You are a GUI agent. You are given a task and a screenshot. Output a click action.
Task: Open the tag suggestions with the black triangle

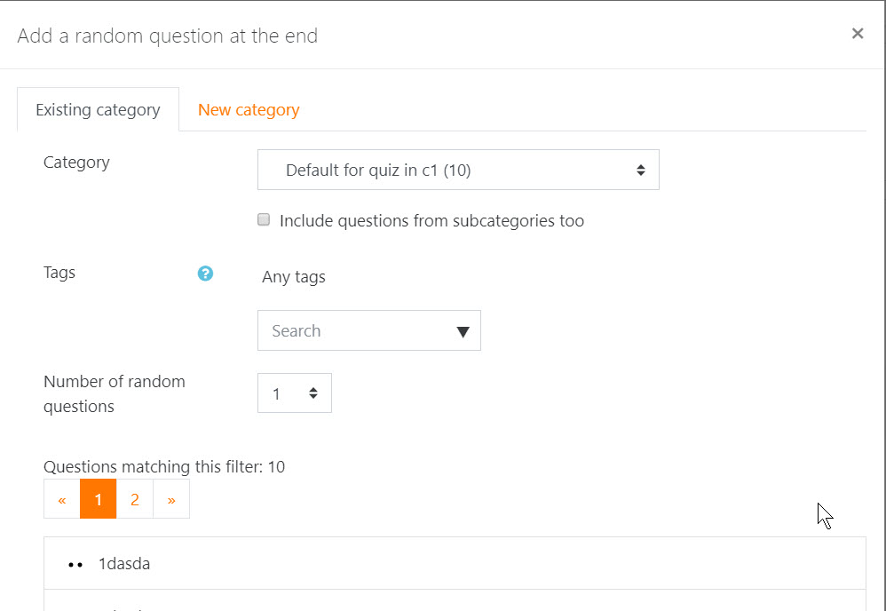(x=463, y=331)
